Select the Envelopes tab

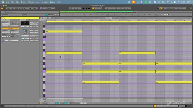(x=115, y=18)
